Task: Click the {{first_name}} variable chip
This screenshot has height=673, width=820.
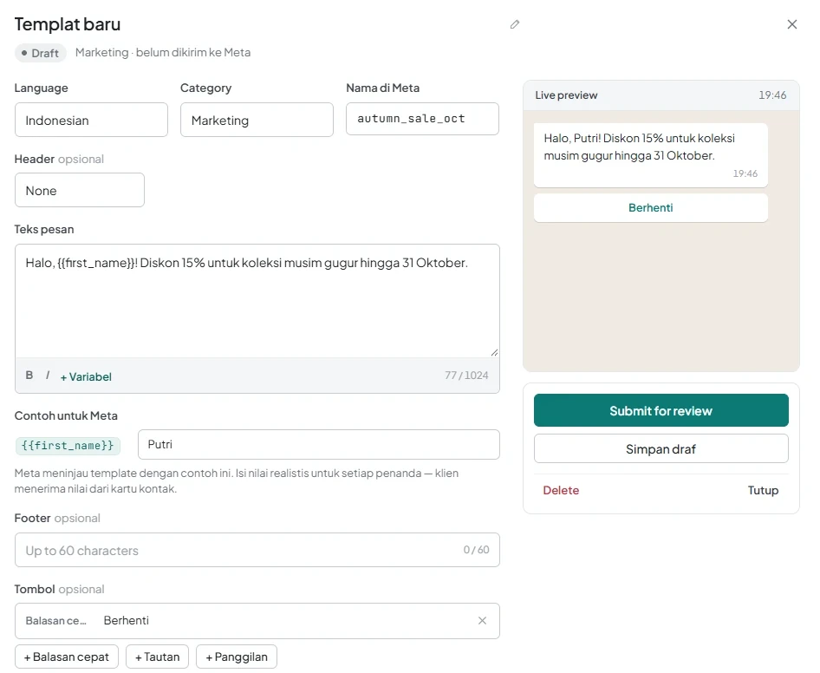Action: coord(68,446)
